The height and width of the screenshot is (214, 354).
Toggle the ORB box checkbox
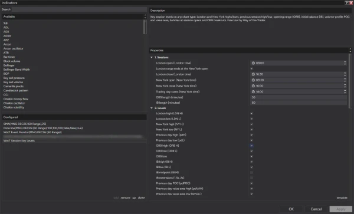pos(251,156)
